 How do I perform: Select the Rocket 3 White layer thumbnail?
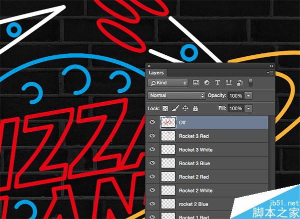coord(168,150)
